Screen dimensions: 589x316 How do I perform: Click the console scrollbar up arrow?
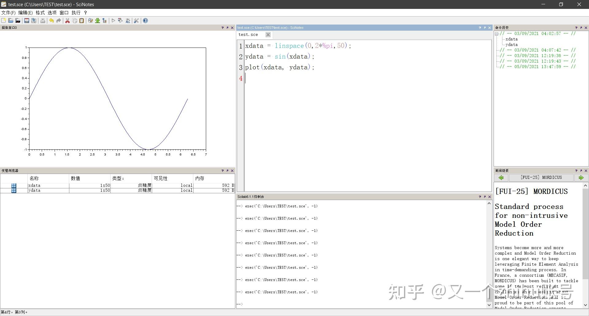[489, 203]
